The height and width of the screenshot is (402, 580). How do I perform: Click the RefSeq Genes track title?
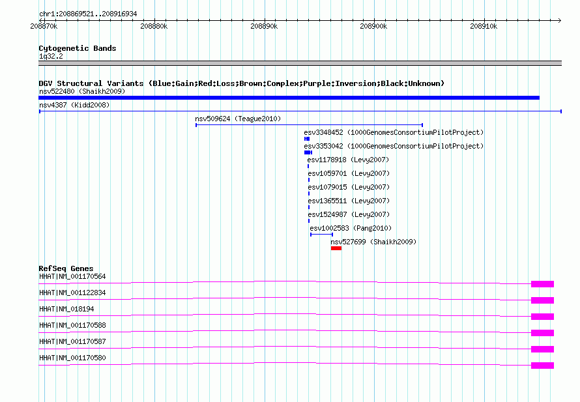tap(66, 268)
